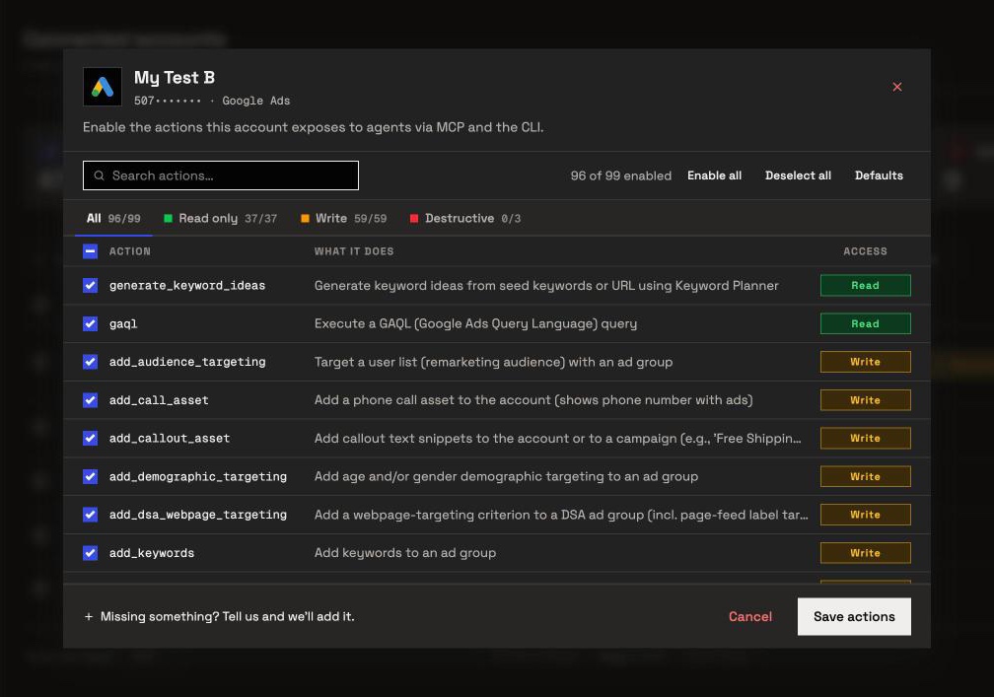Screen dimensions: 994x697
Task: Click the Execute a GAQL query description
Action: tap(475, 323)
